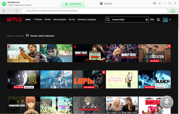Switch to the Library tab
The image size is (179, 114).
[x=106, y=4]
